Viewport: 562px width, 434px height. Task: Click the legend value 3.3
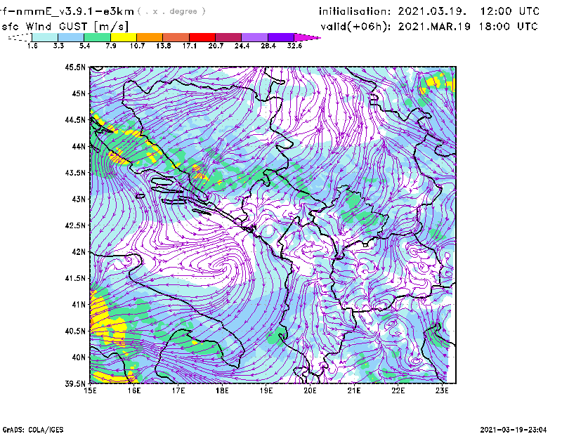(58, 46)
